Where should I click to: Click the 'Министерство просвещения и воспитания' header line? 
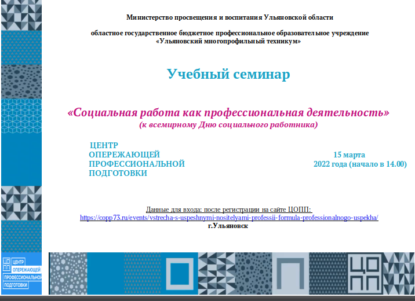230,18
